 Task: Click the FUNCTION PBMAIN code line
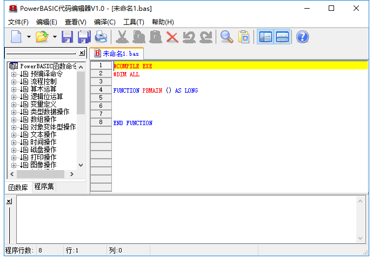(x=155, y=90)
